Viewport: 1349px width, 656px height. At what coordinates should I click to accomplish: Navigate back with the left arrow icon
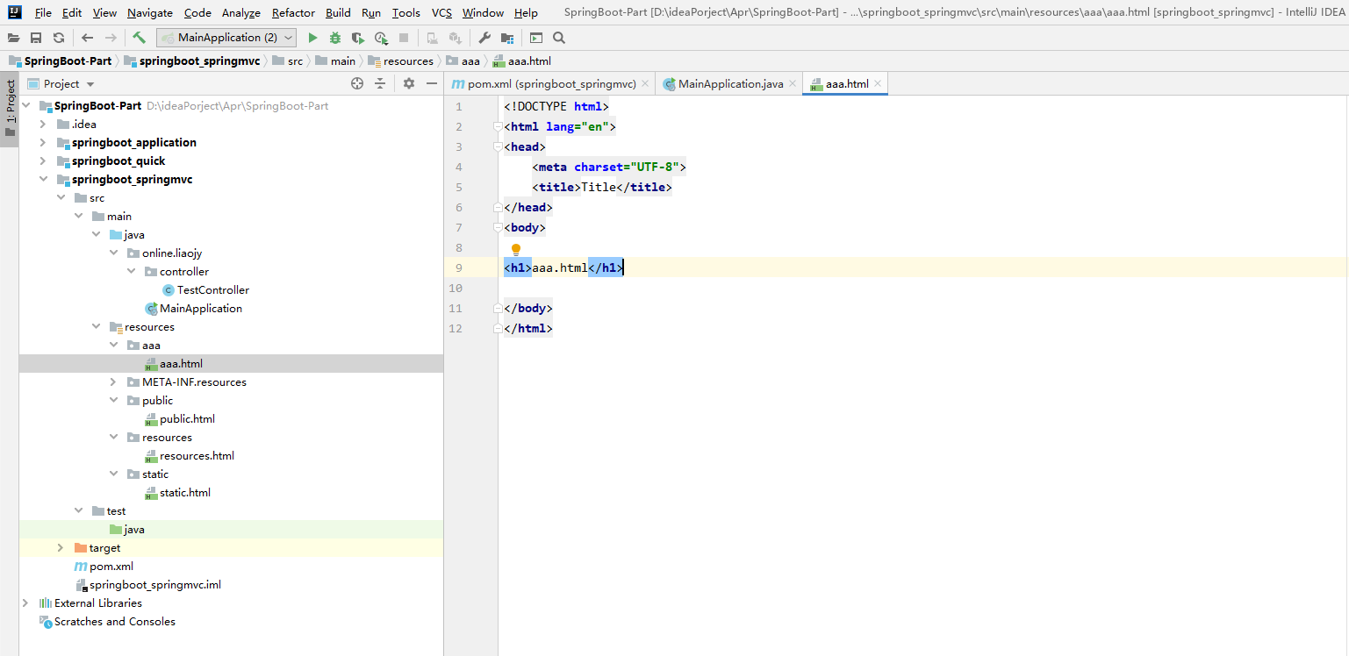click(x=87, y=38)
